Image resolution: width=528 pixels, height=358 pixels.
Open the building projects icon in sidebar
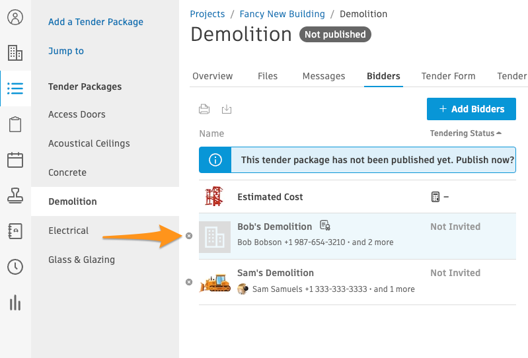point(15,53)
